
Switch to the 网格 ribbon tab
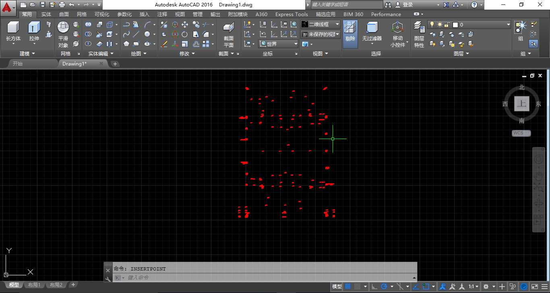tap(82, 14)
